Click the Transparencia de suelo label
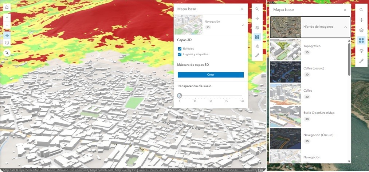This screenshot has height=172, width=369. click(x=194, y=86)
